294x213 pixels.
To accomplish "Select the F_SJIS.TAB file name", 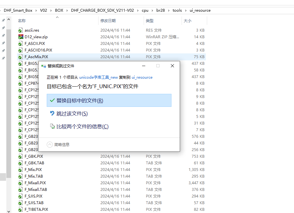I will 34,203.
